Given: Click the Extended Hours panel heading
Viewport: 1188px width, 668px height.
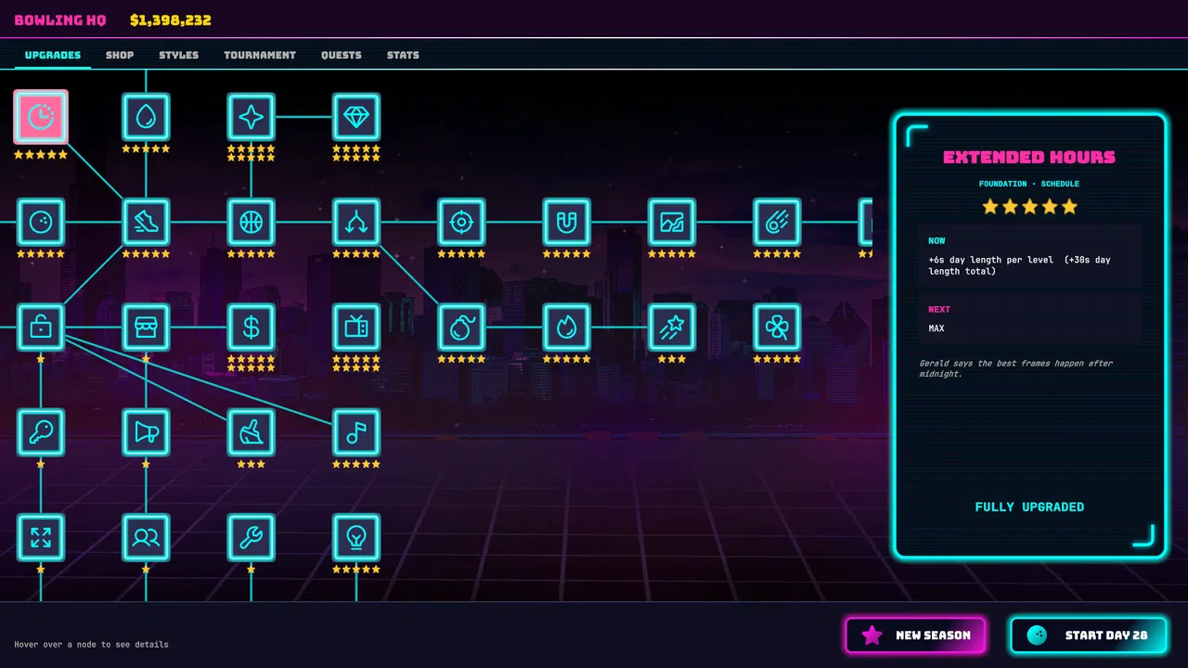Looking at the screenshot, I should pos(1029,157).
